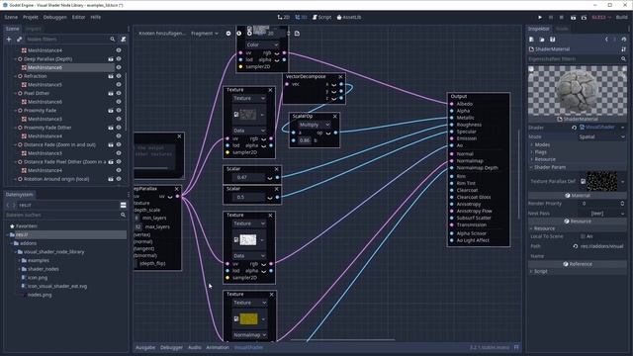Open the Ausgabe bottom panel tab
Screen dimensions: 633x356
point(145,347)
